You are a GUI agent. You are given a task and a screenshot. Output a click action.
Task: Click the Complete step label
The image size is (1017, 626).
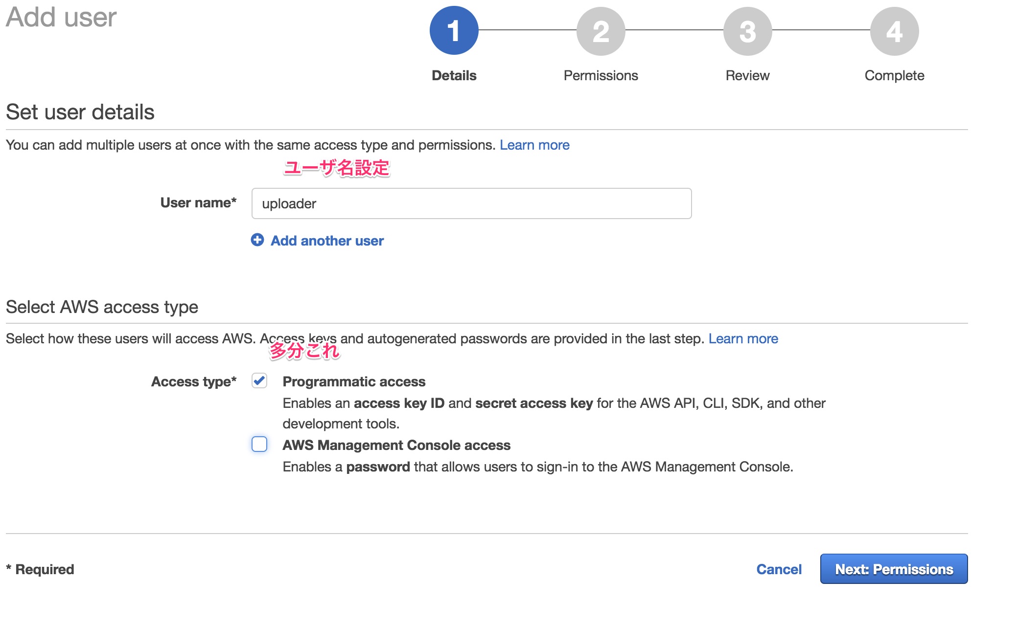(894, 76)
